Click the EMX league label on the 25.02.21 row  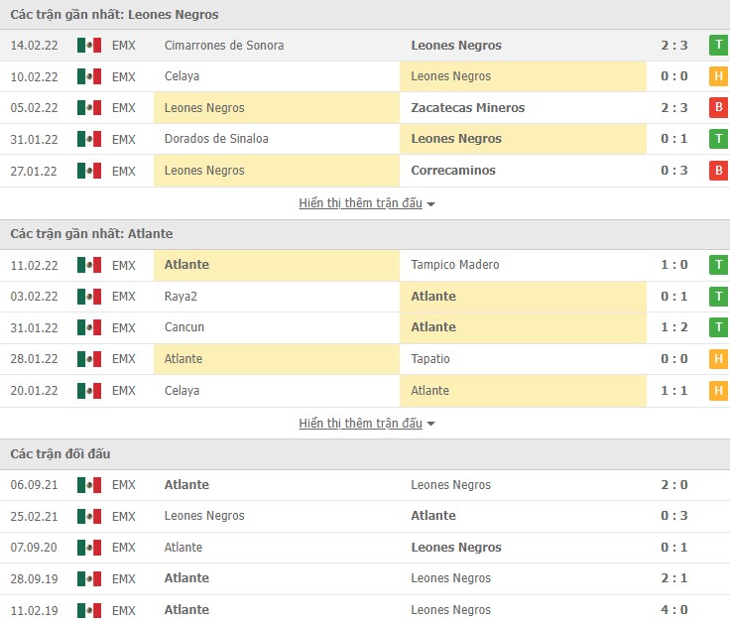click(x=124, y=516)
